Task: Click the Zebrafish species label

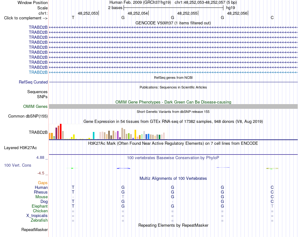Action: point(39,220)
